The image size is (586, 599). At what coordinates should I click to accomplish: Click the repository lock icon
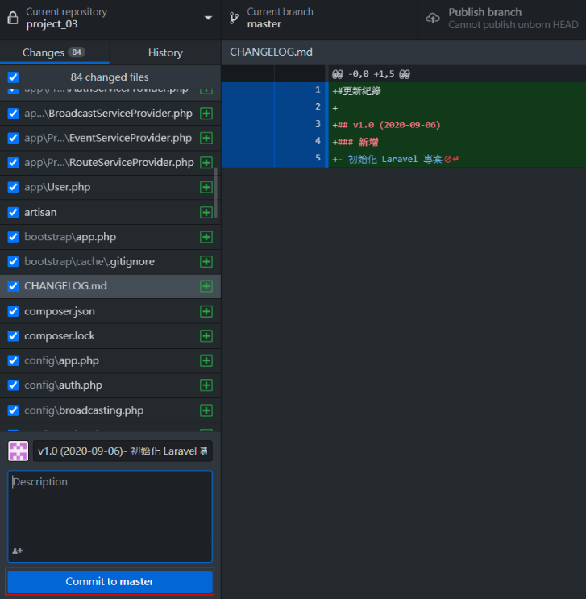(13, 18)
